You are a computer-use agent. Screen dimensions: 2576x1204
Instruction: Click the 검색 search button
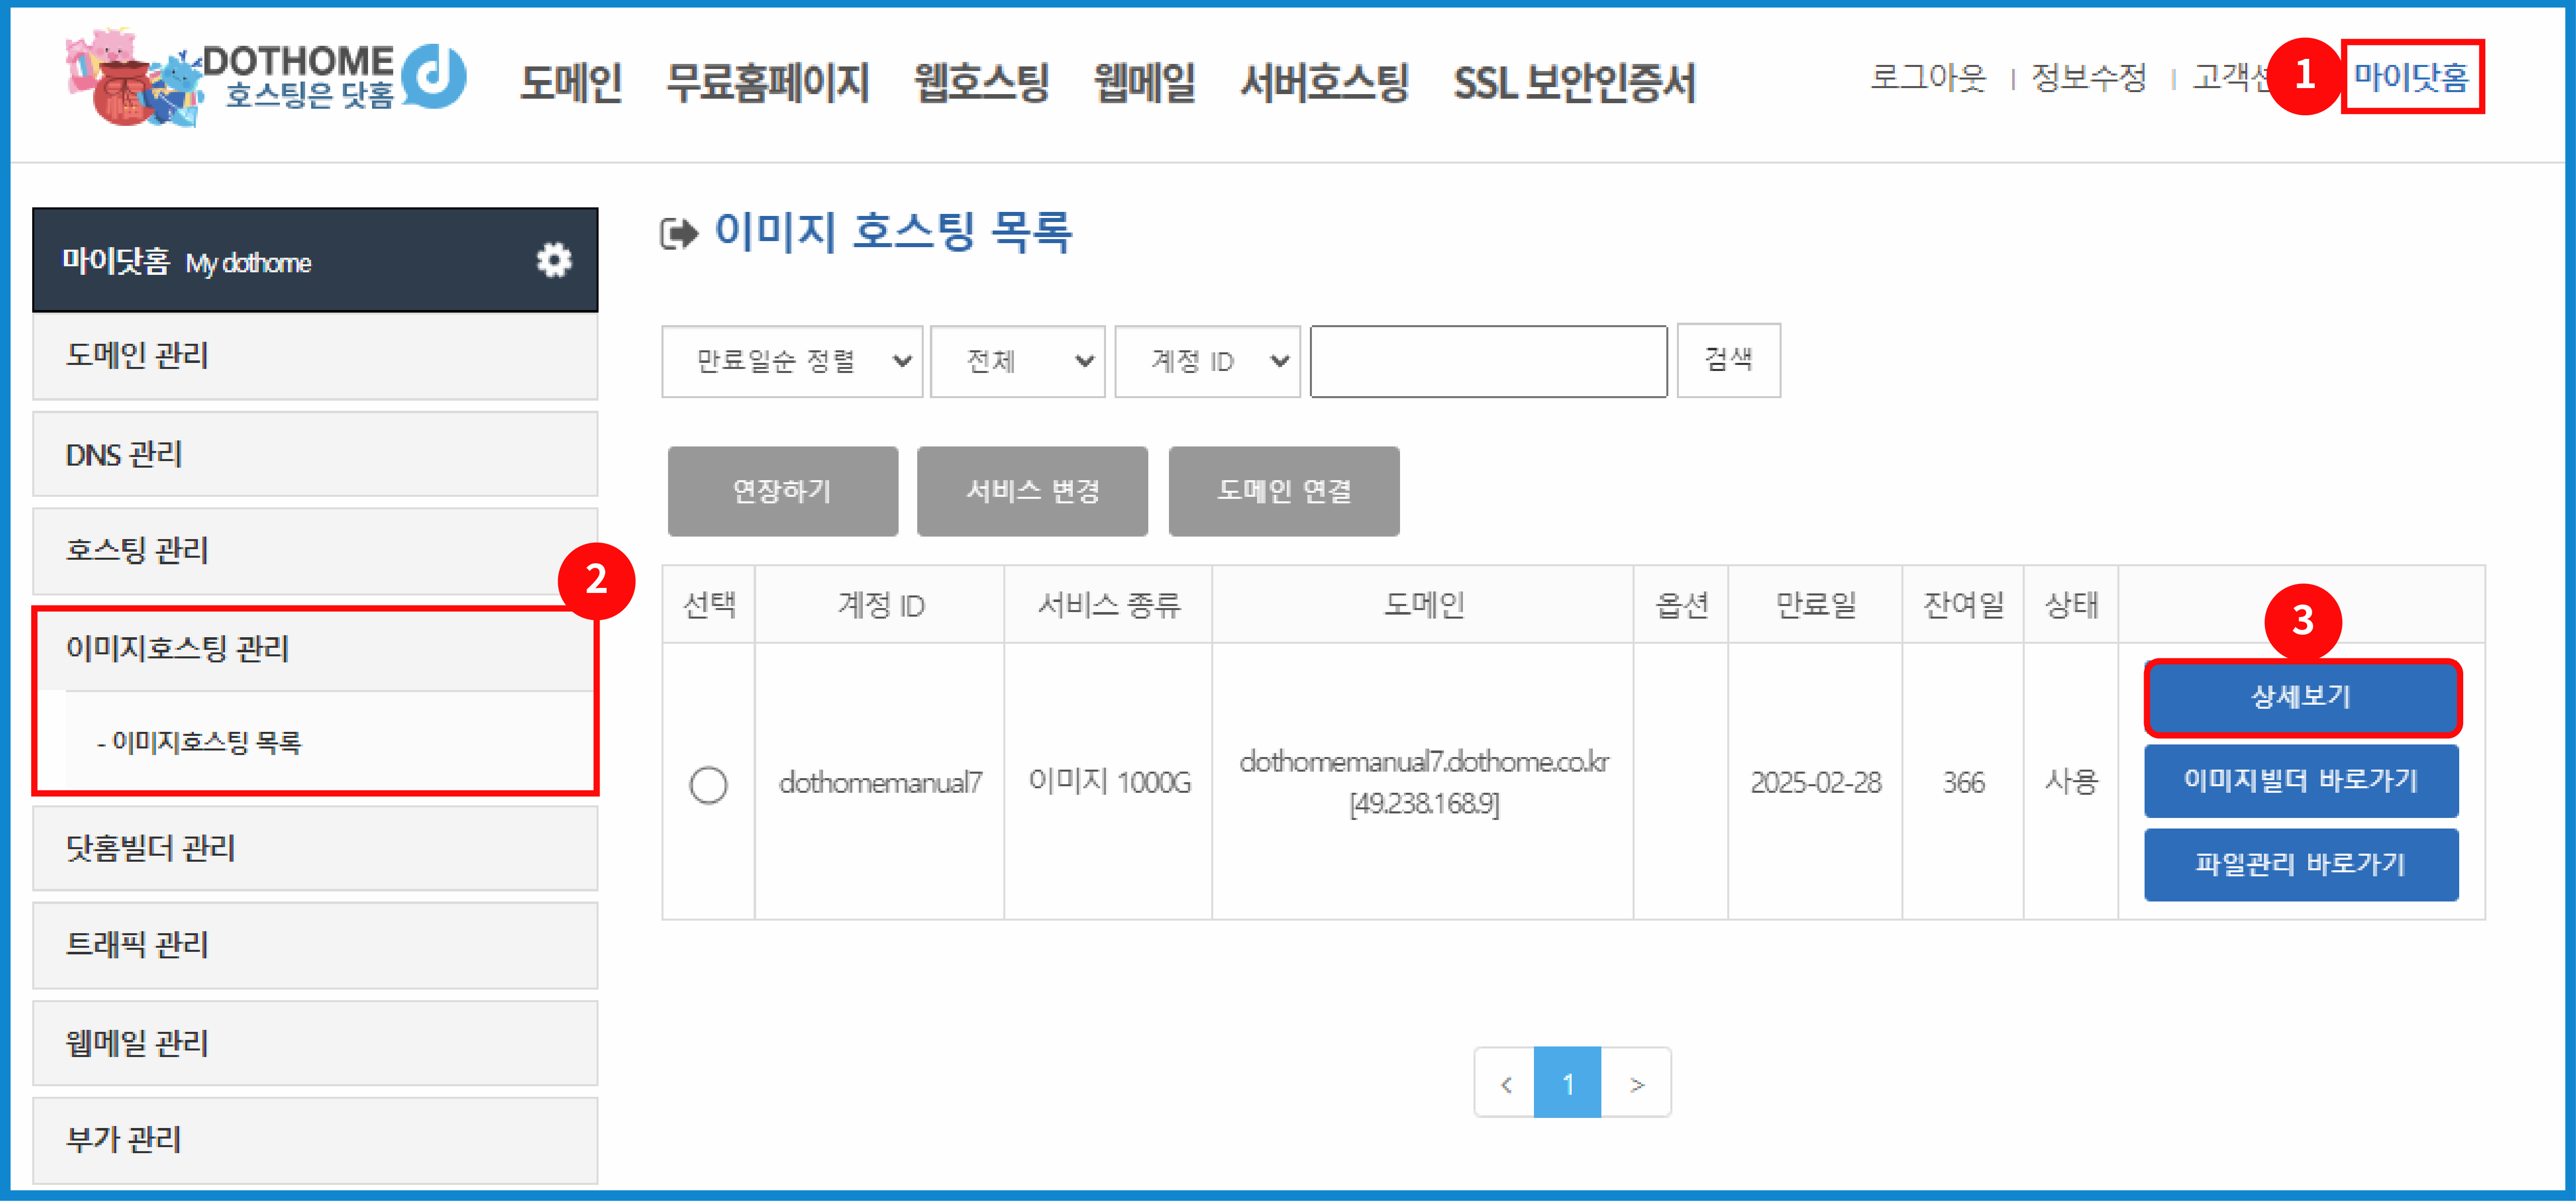pyautogui.click(x=1729, y=361)
